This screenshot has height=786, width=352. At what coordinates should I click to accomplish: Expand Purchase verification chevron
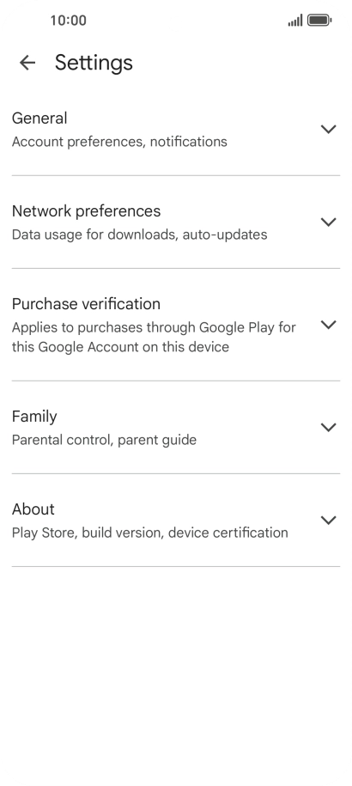tap(328, 325)
